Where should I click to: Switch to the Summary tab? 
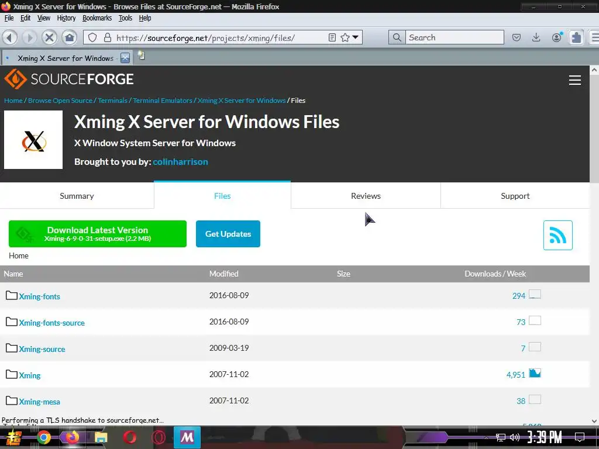pyautogui.click(x=77, y=196)
